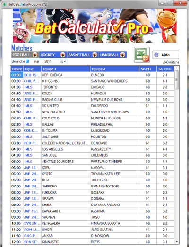Click the 243 matchs counter label
This screenshot has height=247, width=189.
pos(171,62)
